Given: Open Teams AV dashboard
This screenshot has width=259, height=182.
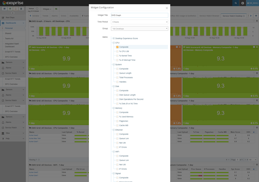Looking at the screenshot, I should [9, 39].
